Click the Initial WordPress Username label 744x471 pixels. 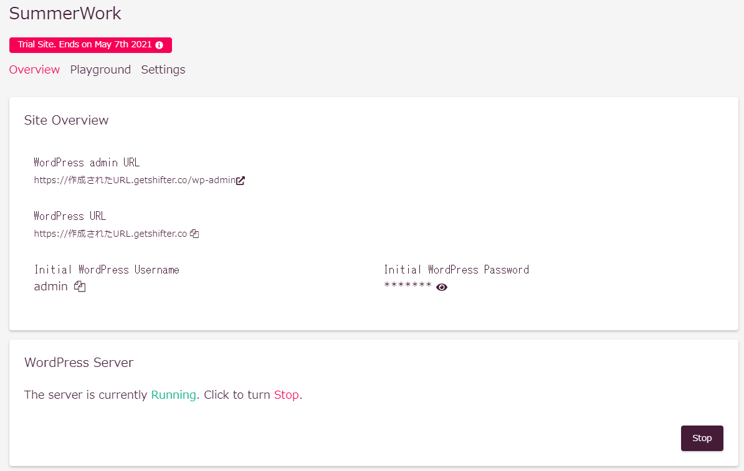pos(107,270)
